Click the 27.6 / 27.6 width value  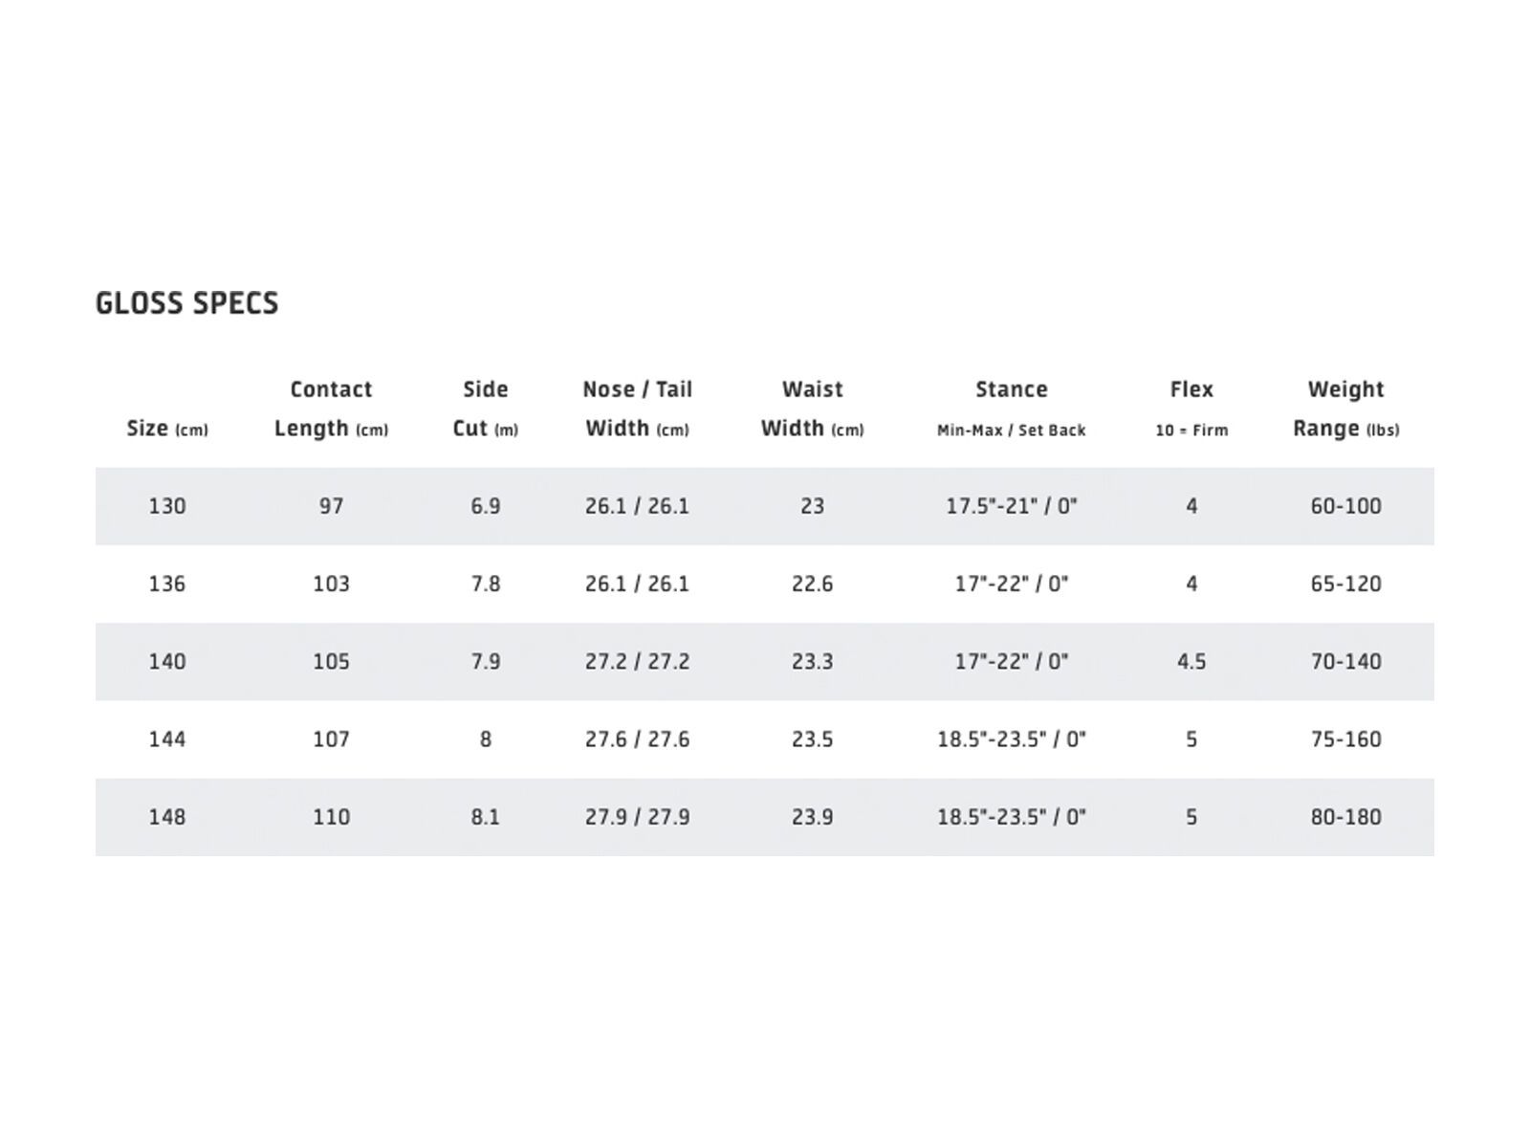coord(637,739)
